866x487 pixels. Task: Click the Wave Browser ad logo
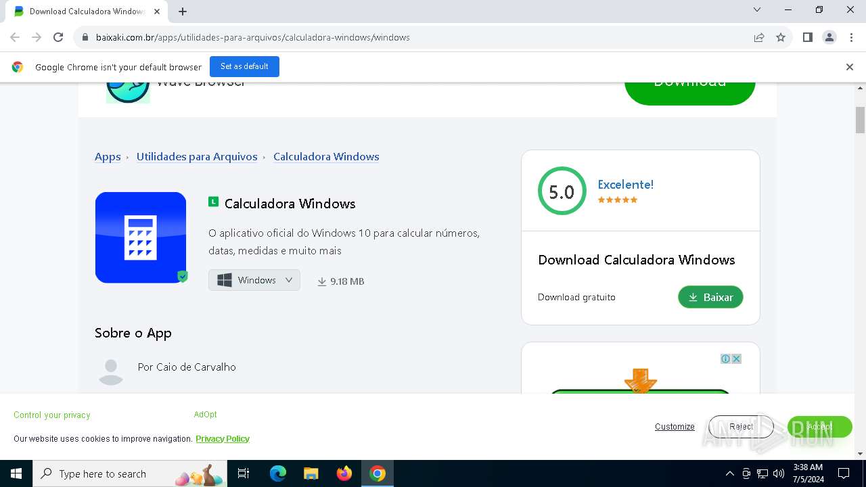[128, 93]
